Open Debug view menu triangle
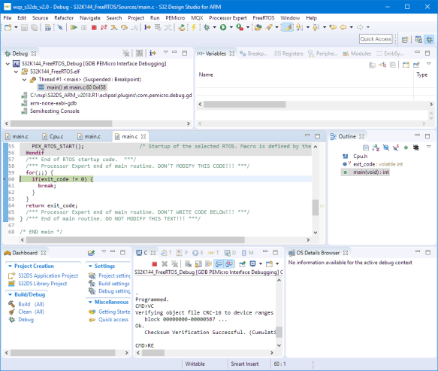 click(x=165, y=53)
